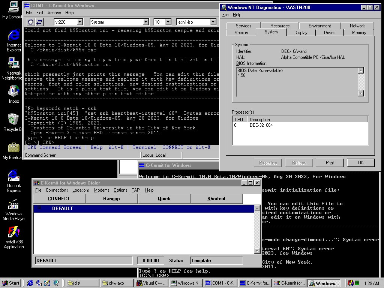Open the TAPI menu in the Dialer
Viewport: 384px width, 288px height.
(136, 190)
